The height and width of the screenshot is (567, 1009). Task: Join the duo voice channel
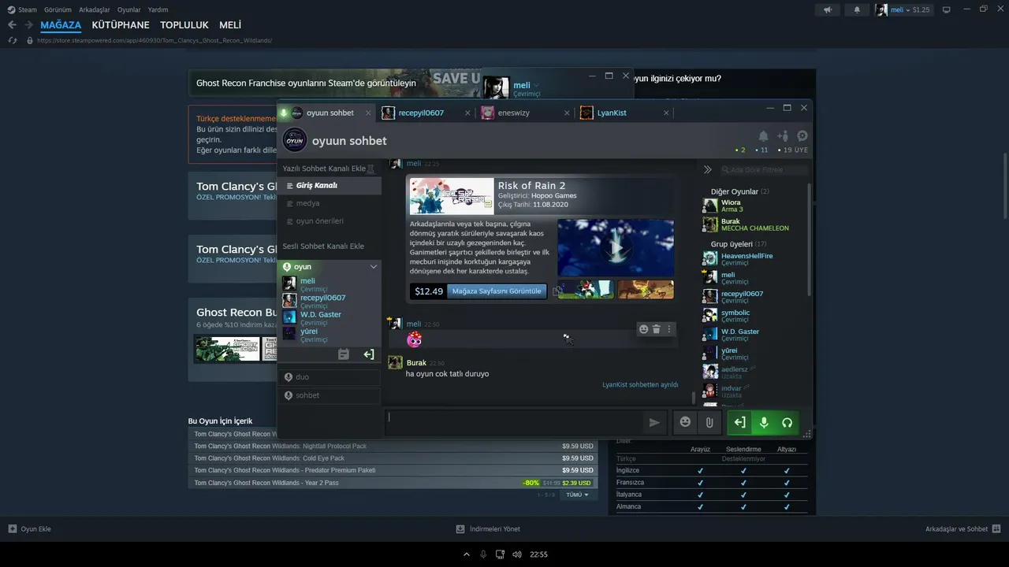pyautogui.click(x=330, y=377)
